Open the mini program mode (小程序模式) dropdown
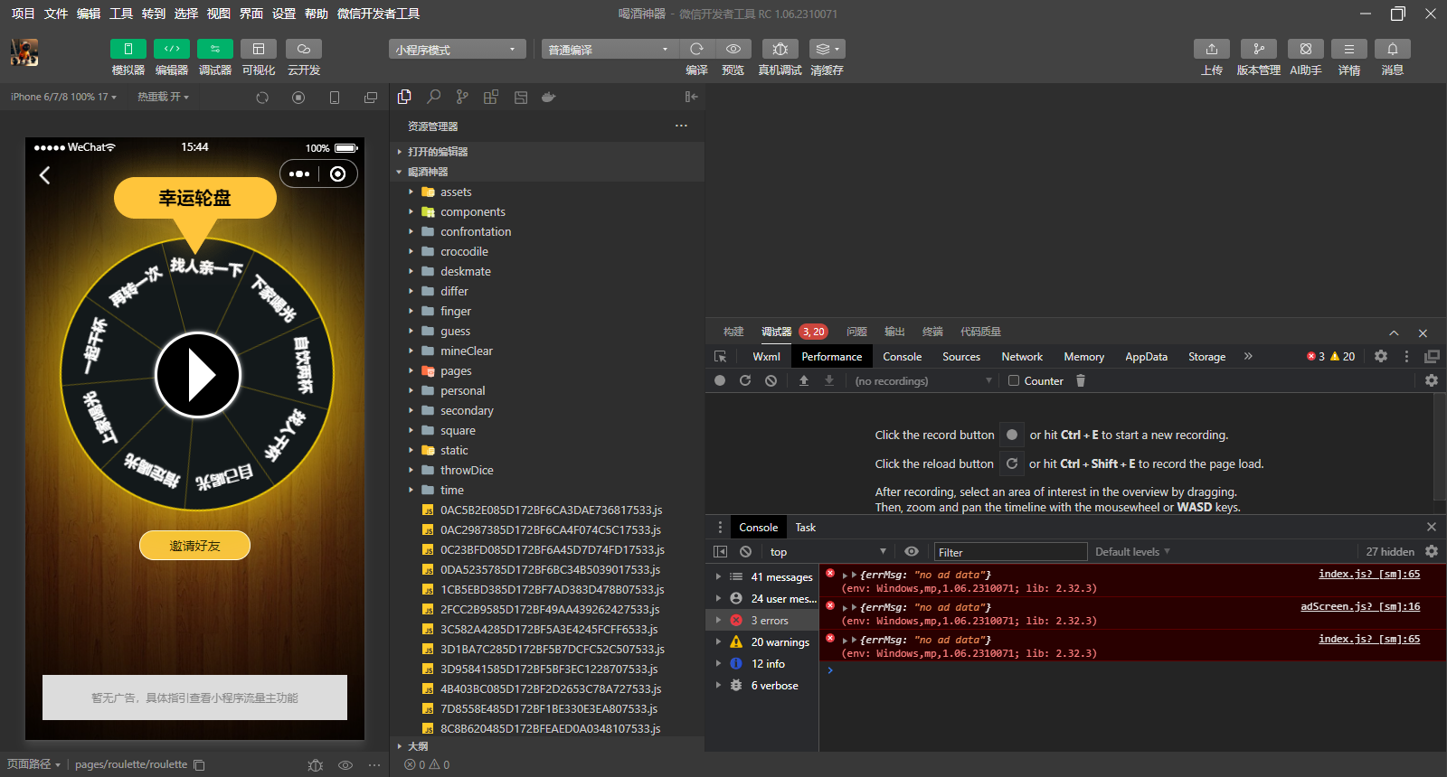The image size is (1447, 777). [x=457, y=50]
